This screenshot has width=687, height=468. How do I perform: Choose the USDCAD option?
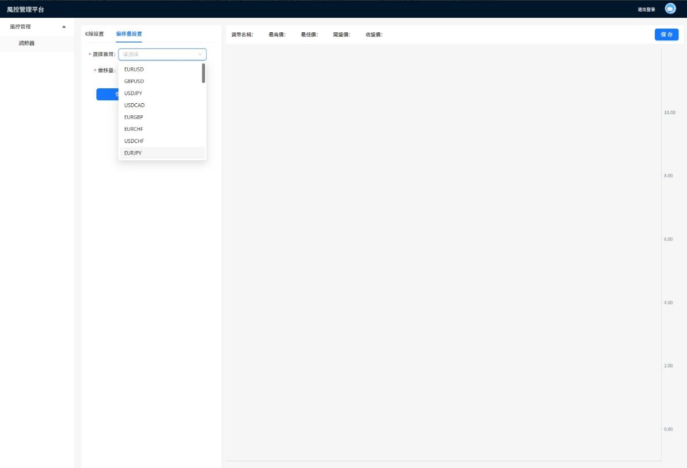pyautogui.click(x=134, y=105)
